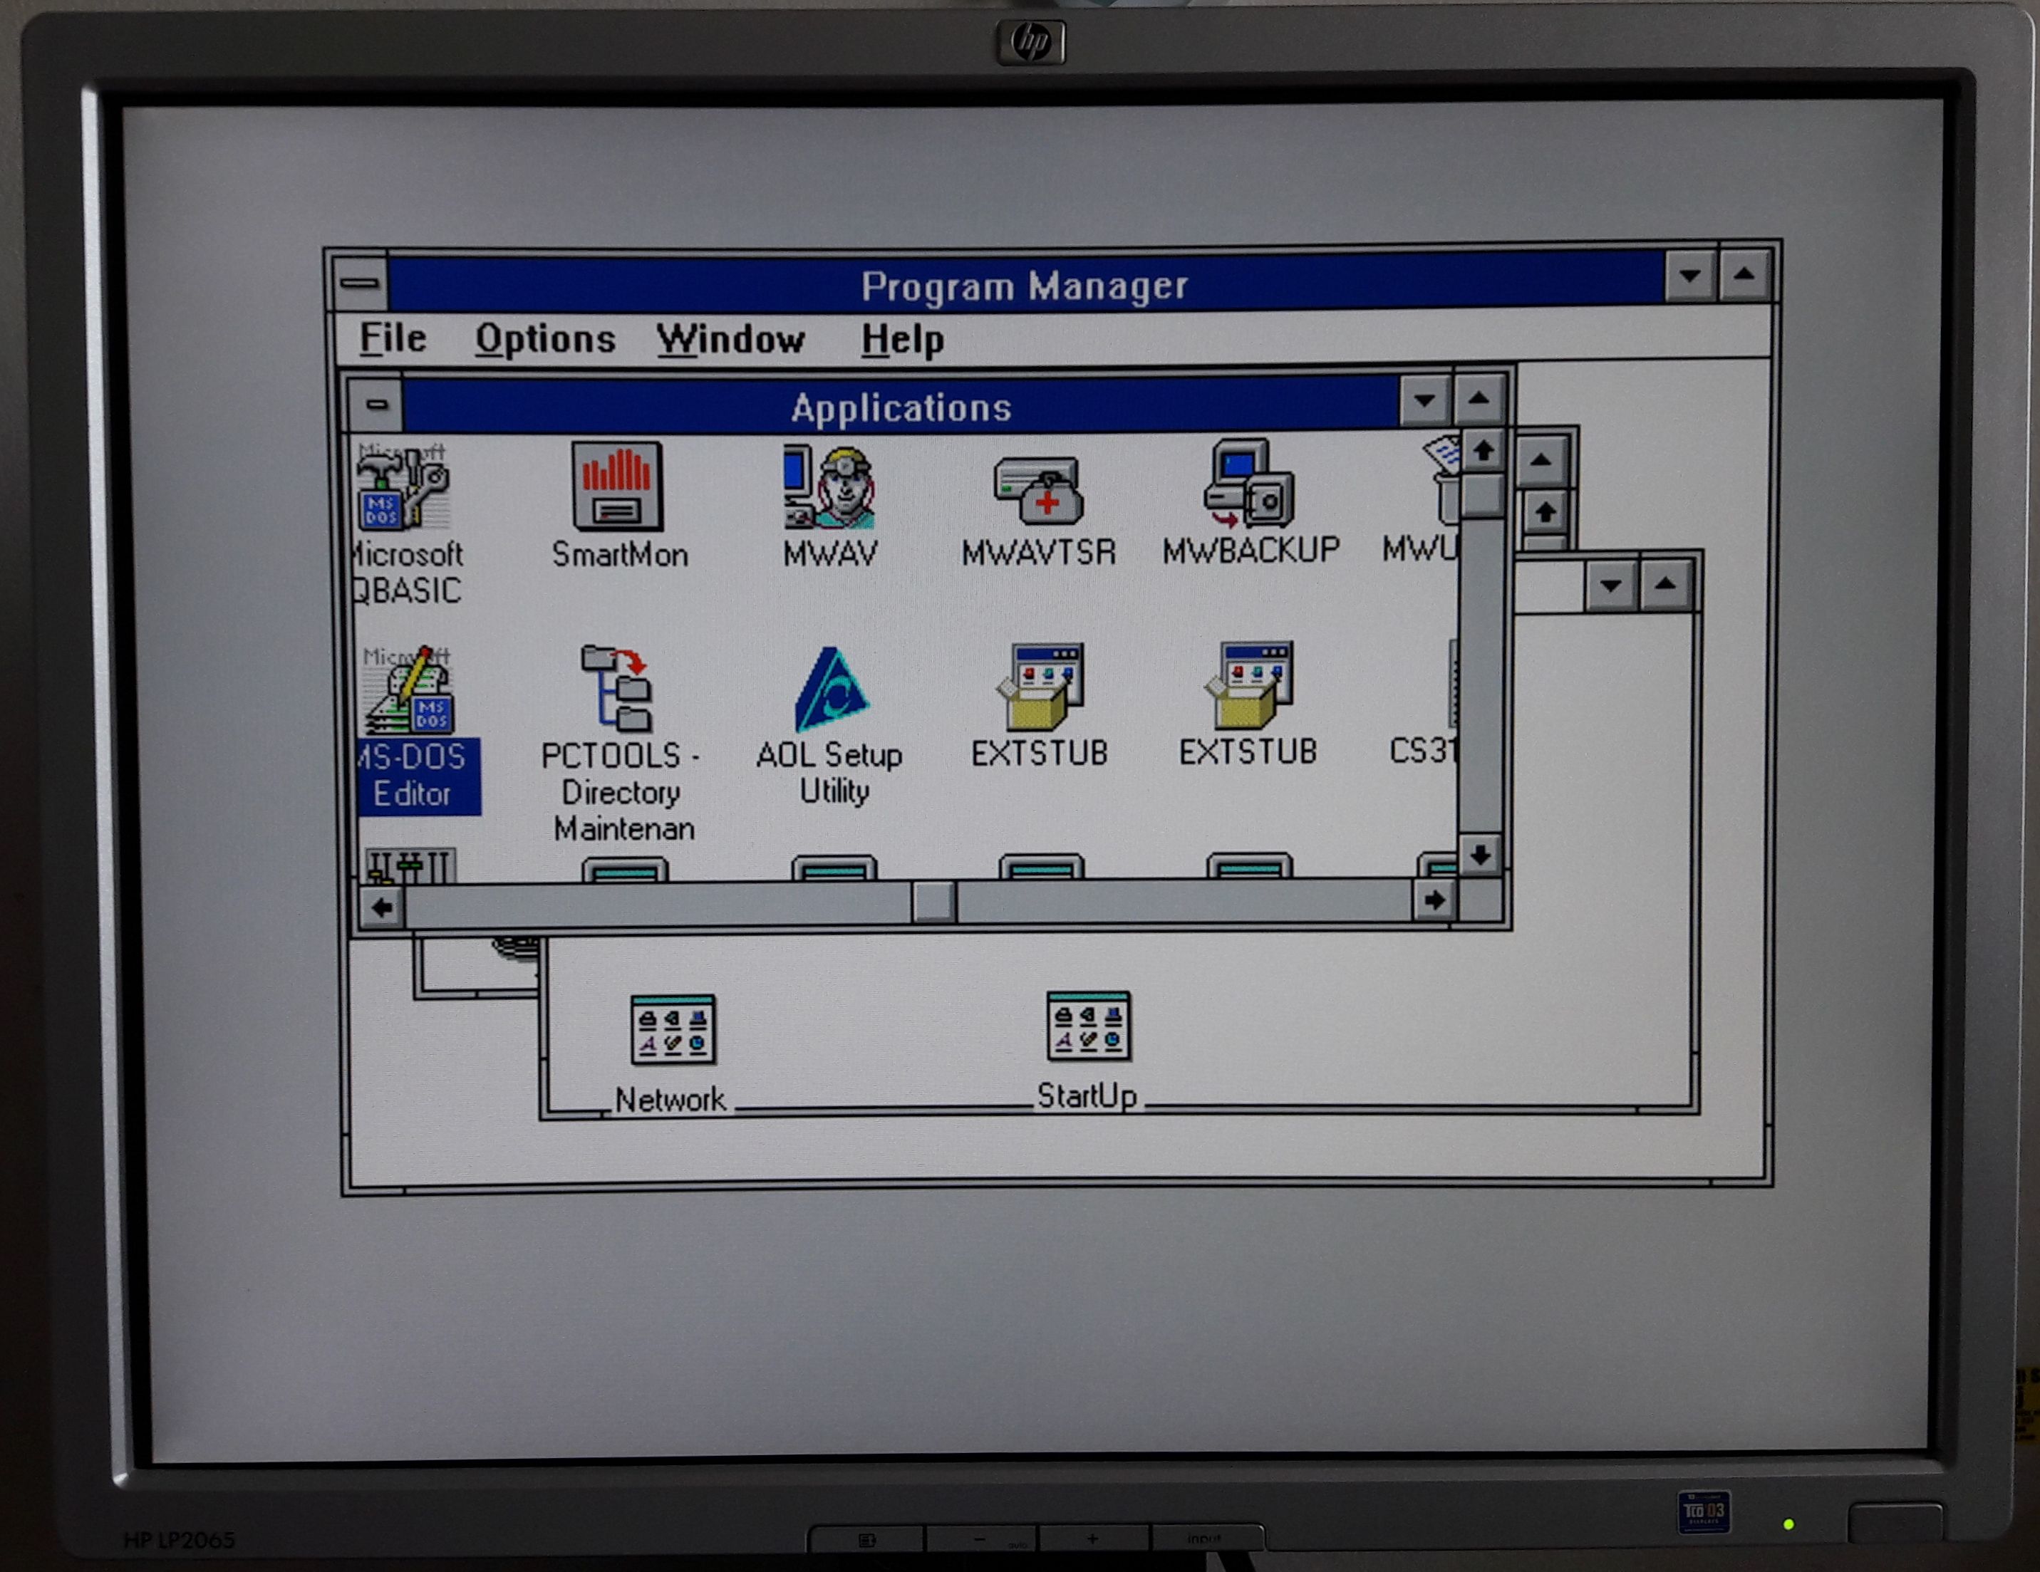Select the Microsoft QBASIC icon
This screenshot has width=2040, height=1572.
click(x=403, y=486)
